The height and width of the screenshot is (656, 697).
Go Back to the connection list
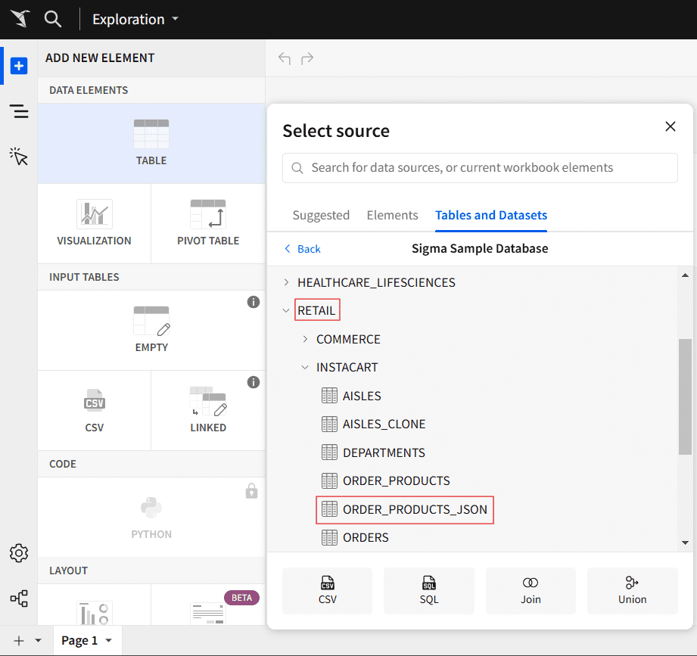tap(302, 248)
